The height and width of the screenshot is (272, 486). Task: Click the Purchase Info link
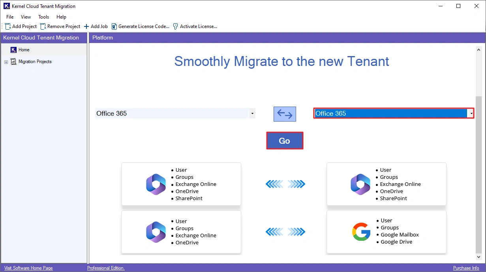pos(466,268)
